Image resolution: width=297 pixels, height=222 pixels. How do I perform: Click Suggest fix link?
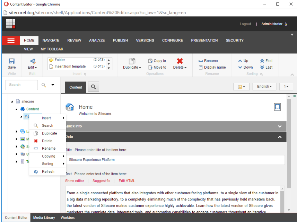(101, 181)
